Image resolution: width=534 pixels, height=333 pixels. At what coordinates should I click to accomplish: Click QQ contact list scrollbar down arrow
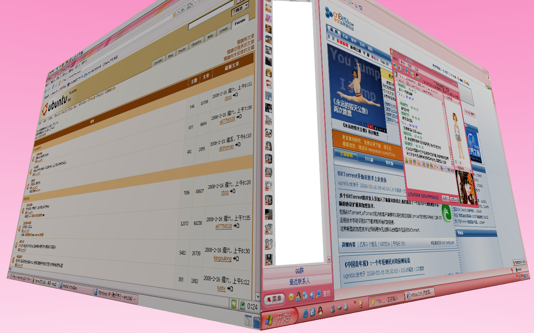[329, 260]
